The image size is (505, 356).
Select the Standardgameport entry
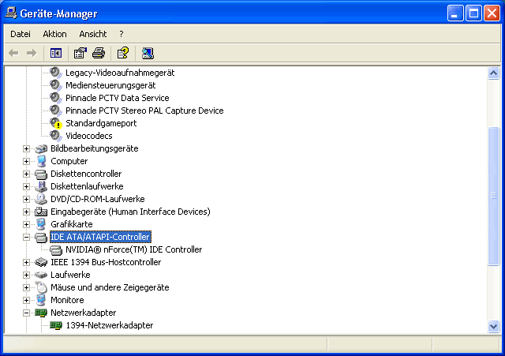click(101, 123)
